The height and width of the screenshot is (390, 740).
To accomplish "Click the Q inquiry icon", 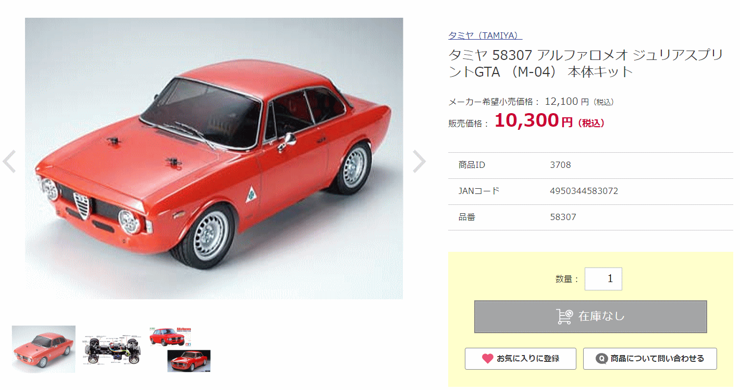I will (x=602, y=359).
